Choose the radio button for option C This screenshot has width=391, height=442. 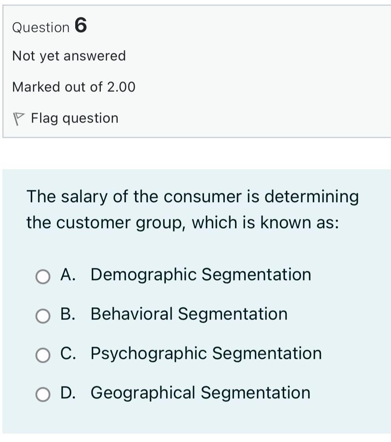click(43, 355)
